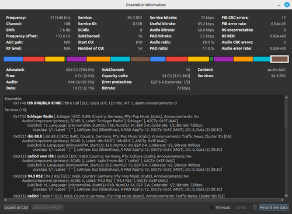This screenshot has height=214, width=292.
Task: Select the first red subchannel bar segment
Action: coord(34,59)
